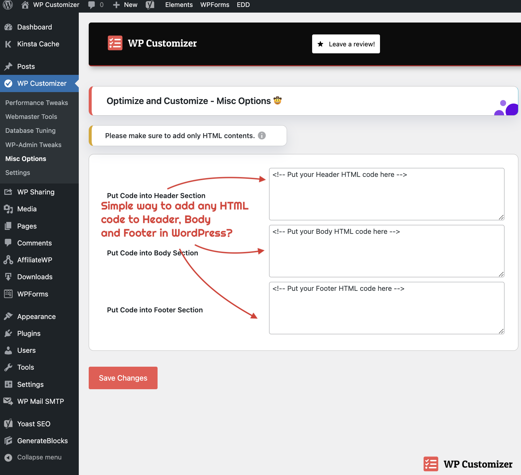Click the "Please make sure to add only HTML contents." notice text
521x475 pixels.
pos(180,136)
